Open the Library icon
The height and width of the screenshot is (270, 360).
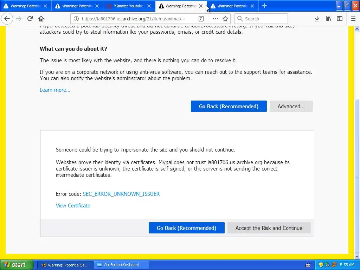click(328, 19)
